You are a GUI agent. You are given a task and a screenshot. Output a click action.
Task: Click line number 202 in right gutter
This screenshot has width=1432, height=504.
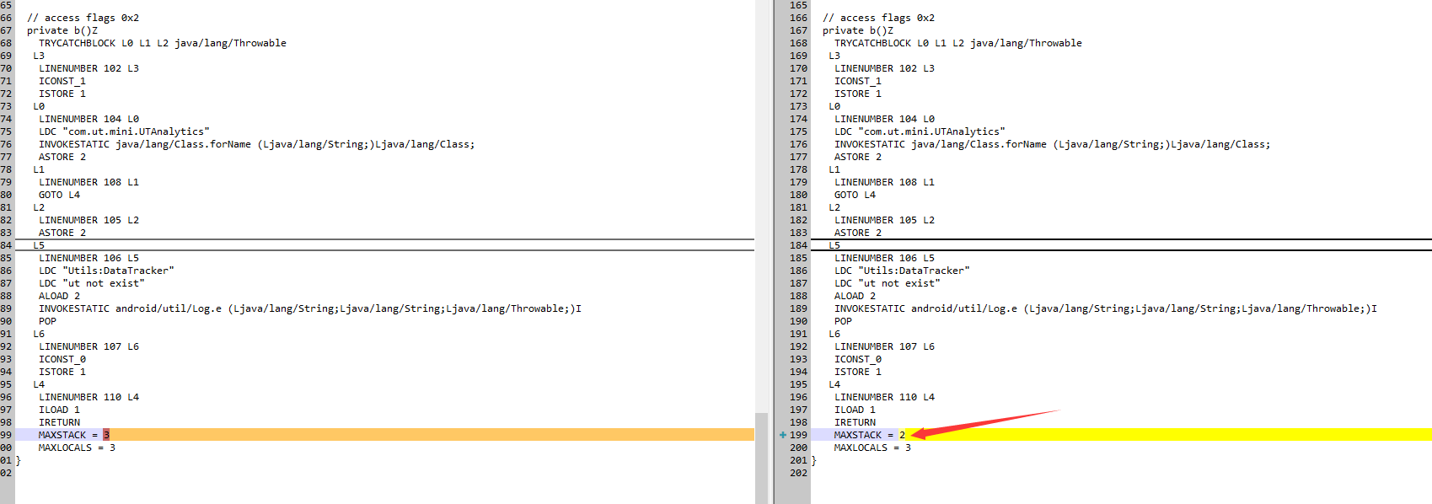coord(798,473)
